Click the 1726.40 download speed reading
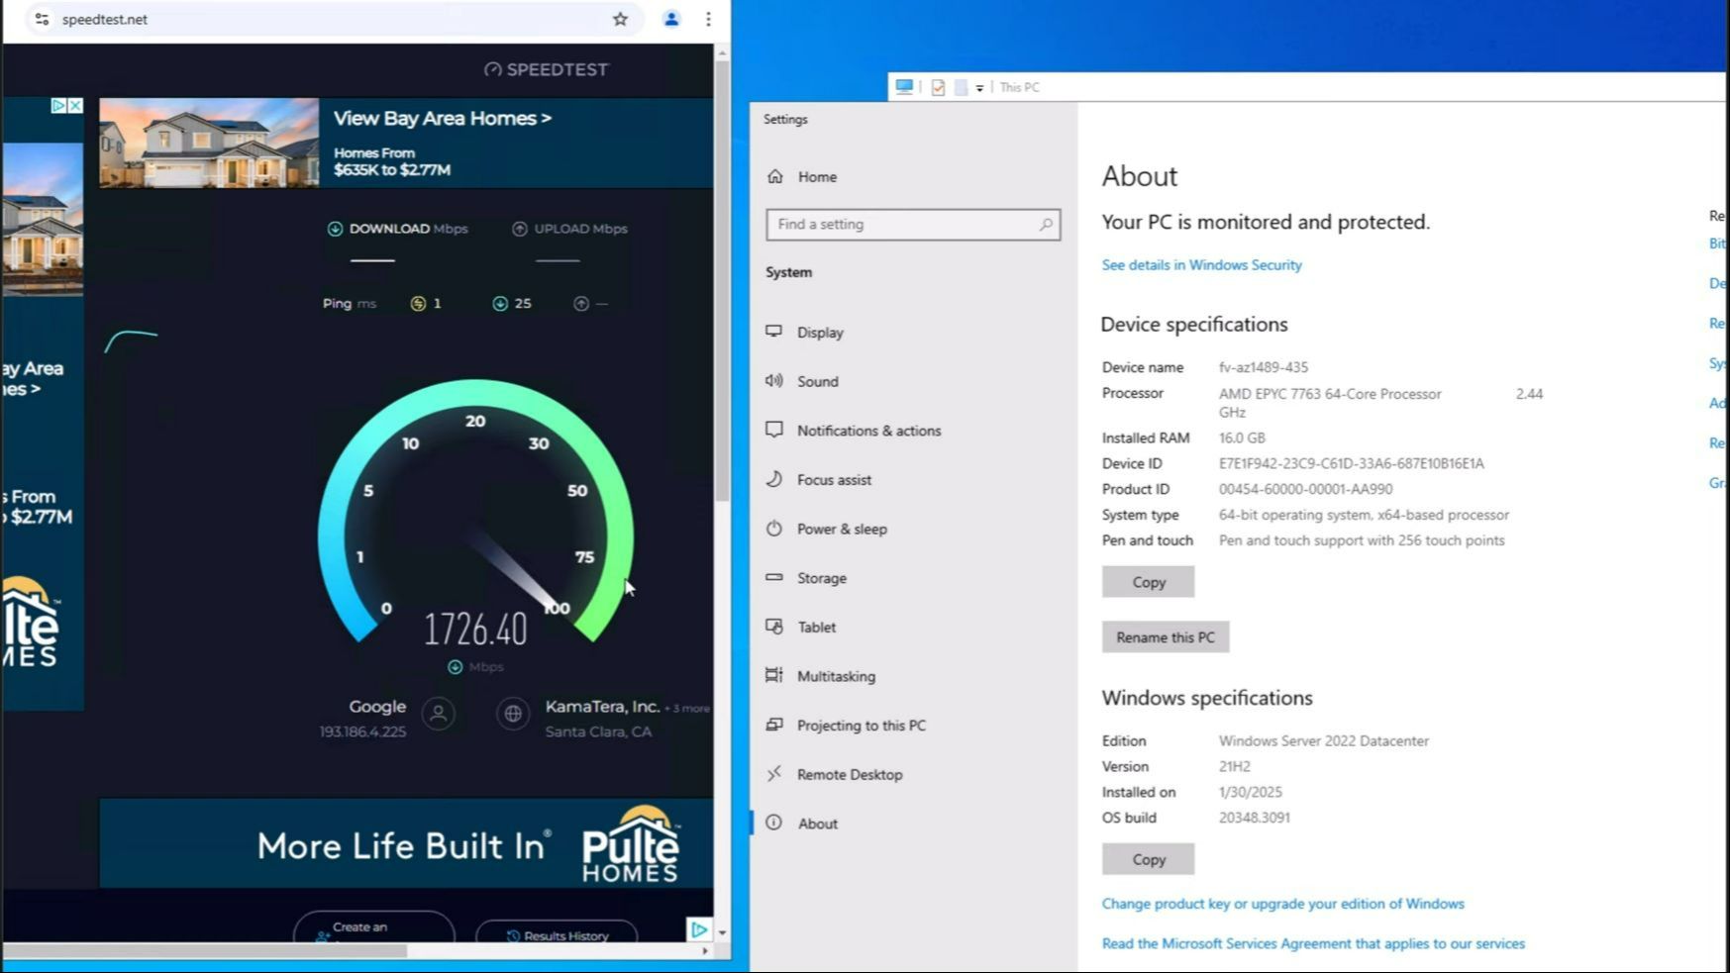Screen dimensions: 1730x973 coord(476,630)
